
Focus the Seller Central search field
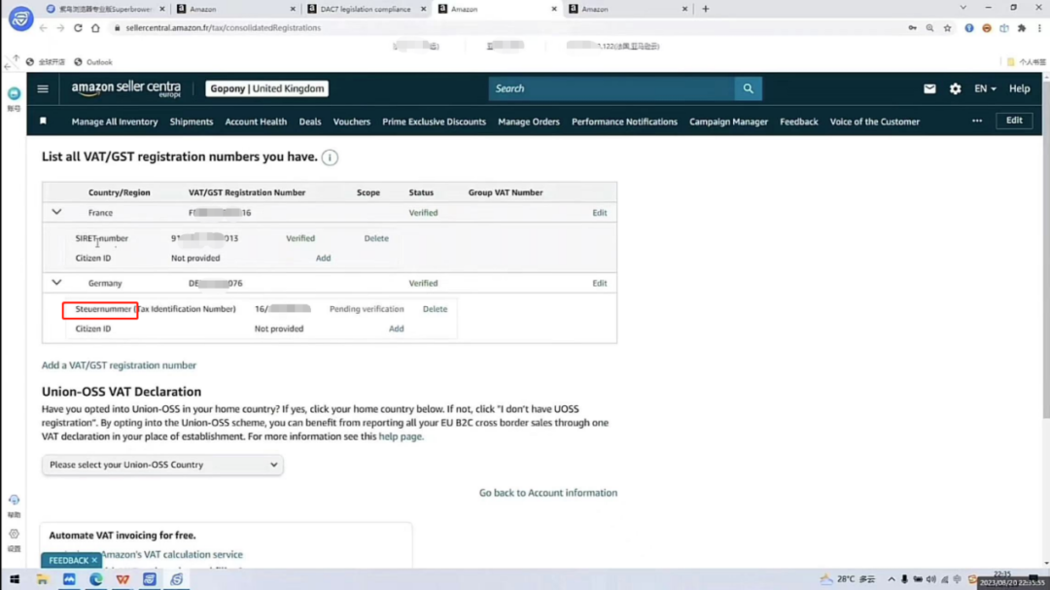tap(612, 88)
